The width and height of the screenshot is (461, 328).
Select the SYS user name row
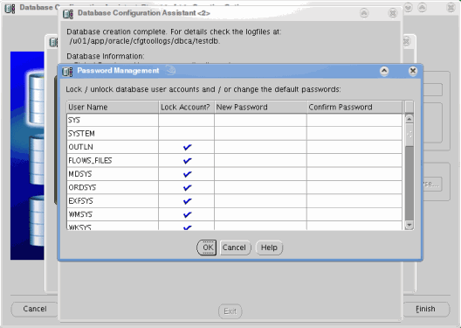(x=113, y=120)
